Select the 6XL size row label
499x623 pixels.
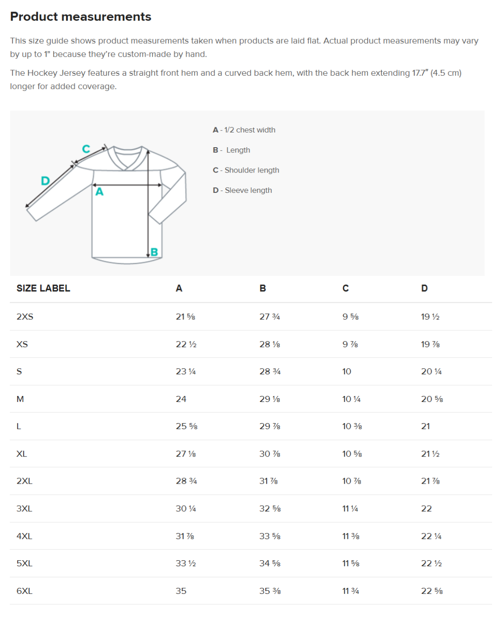click(x=24, y=591)
